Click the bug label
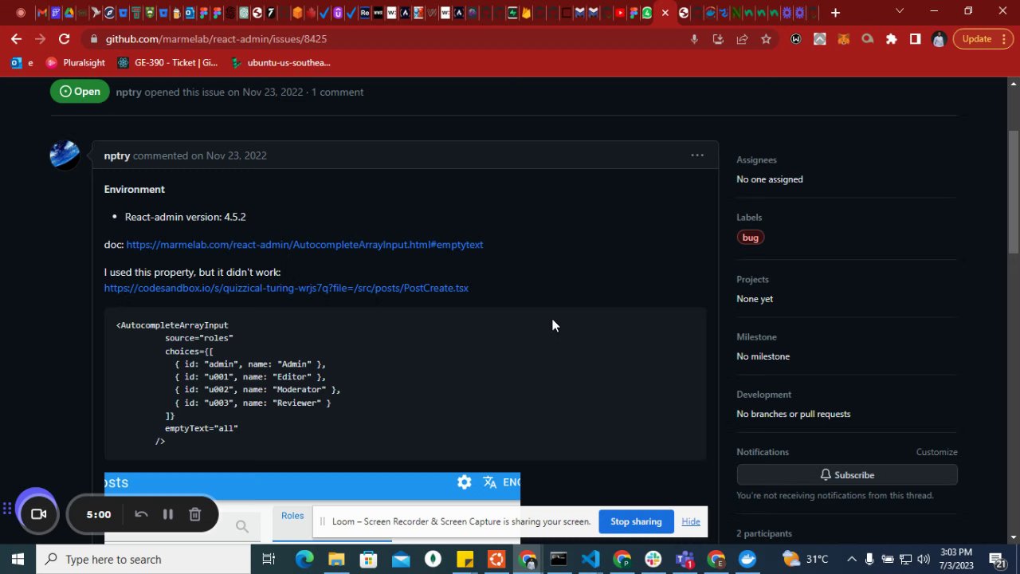Image resolution: width=1020 pixels, height=574 pixels. click(x=751, y=238)
